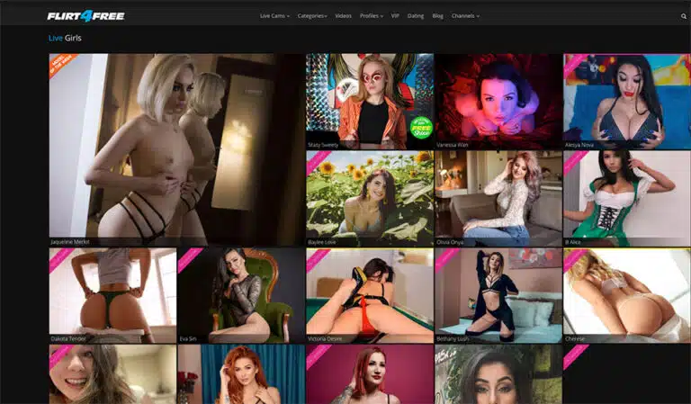
Task: Open the Olivia Onyx thumbnail
Action: 498,197
